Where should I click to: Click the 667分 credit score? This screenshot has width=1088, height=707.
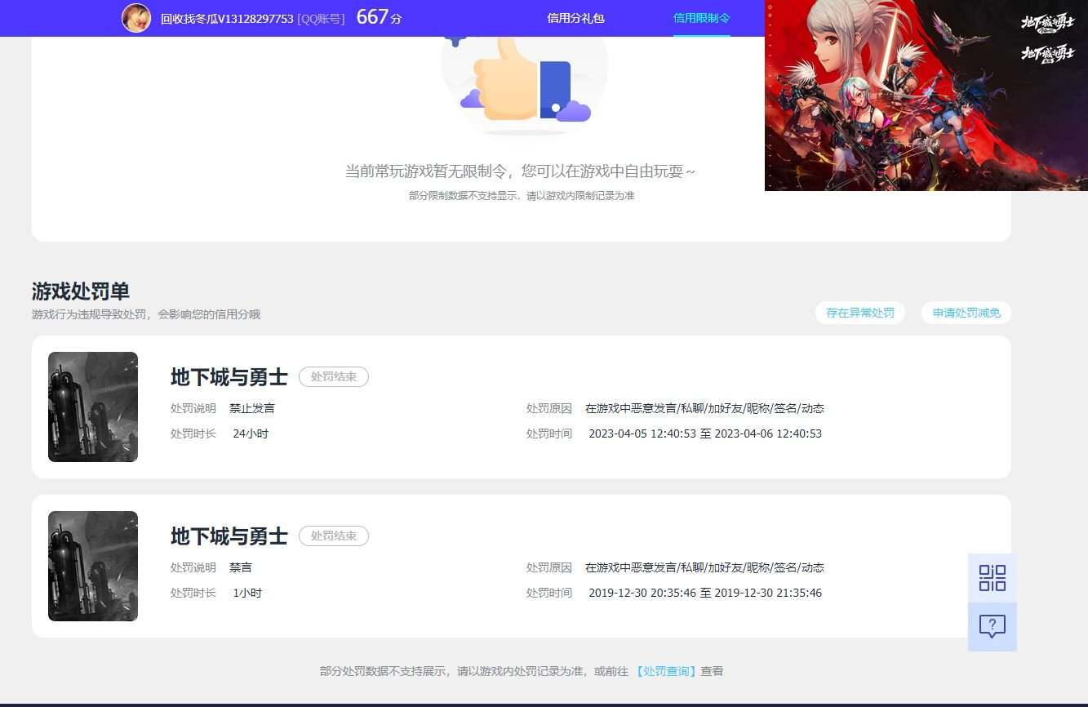[380, 17]
